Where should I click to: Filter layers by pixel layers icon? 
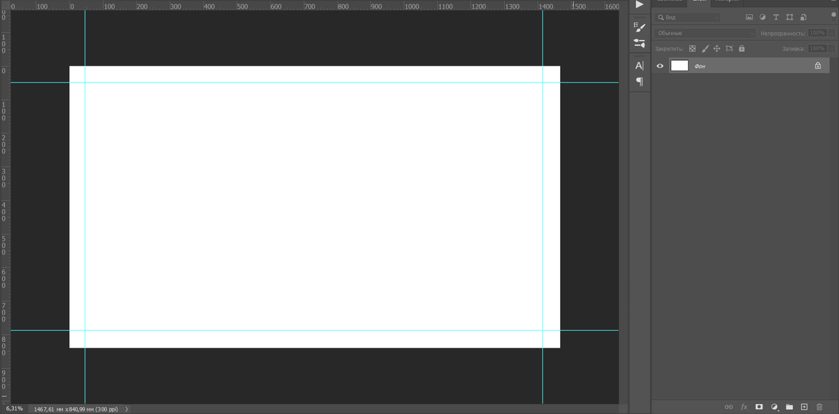(750, 17)
